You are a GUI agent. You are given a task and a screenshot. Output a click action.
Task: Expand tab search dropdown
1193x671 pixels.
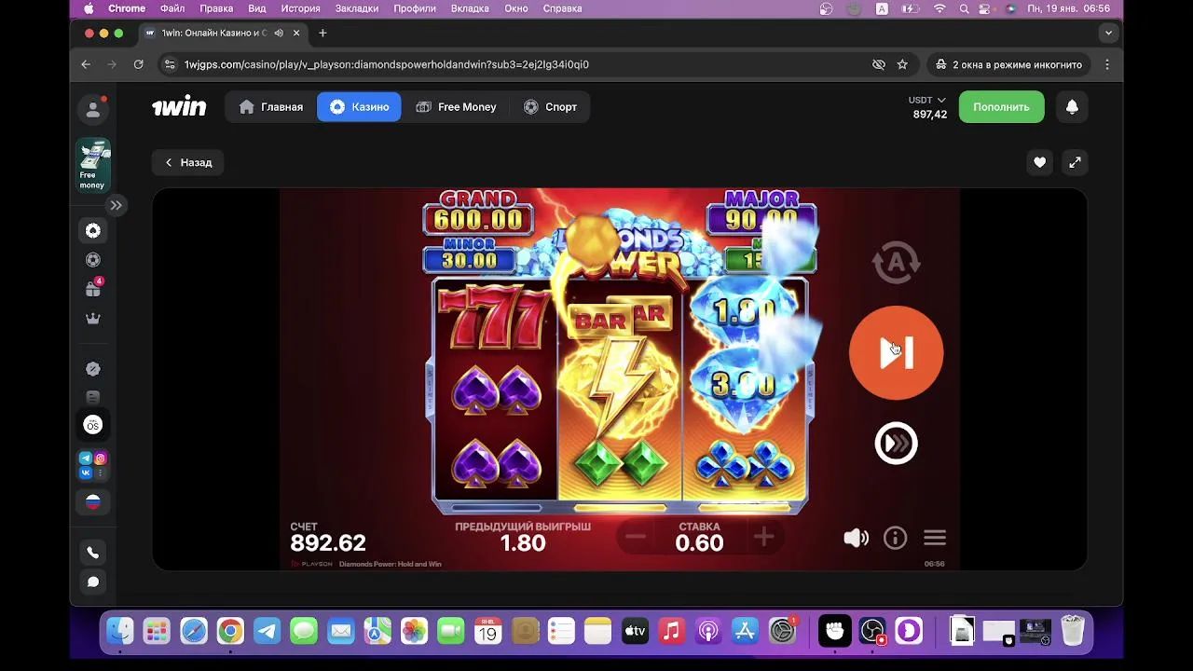pyautogui.click(x=1108, y=33)
